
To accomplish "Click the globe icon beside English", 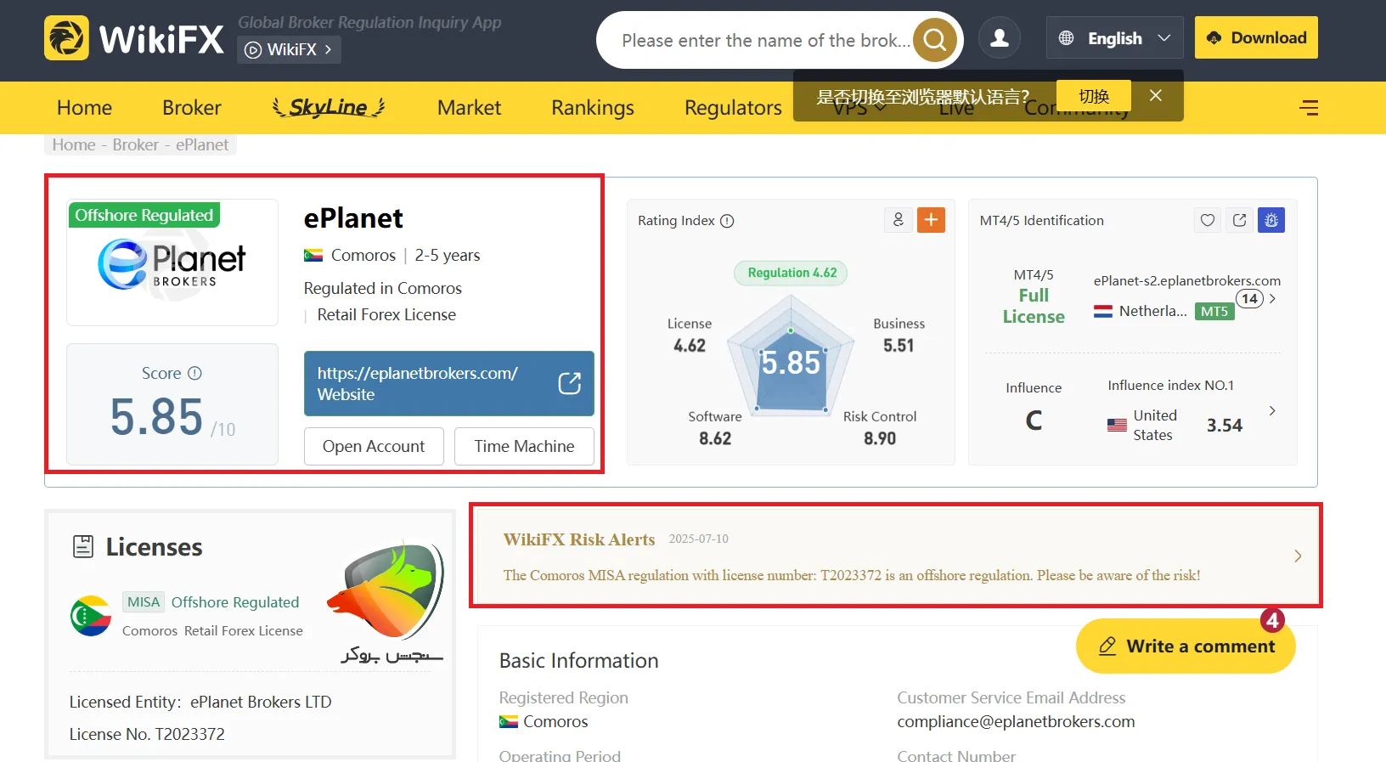I will pos(1067,38).
